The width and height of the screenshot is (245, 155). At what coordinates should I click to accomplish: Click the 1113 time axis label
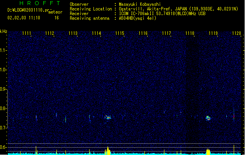click(73, 33)
